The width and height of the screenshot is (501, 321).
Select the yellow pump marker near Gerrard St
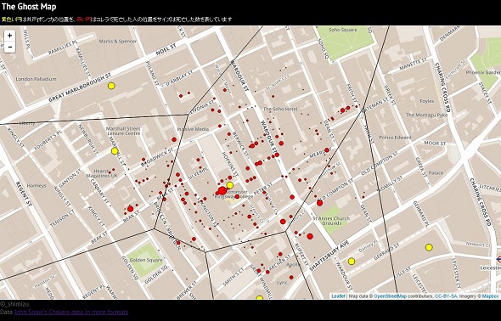pos(429,247)
